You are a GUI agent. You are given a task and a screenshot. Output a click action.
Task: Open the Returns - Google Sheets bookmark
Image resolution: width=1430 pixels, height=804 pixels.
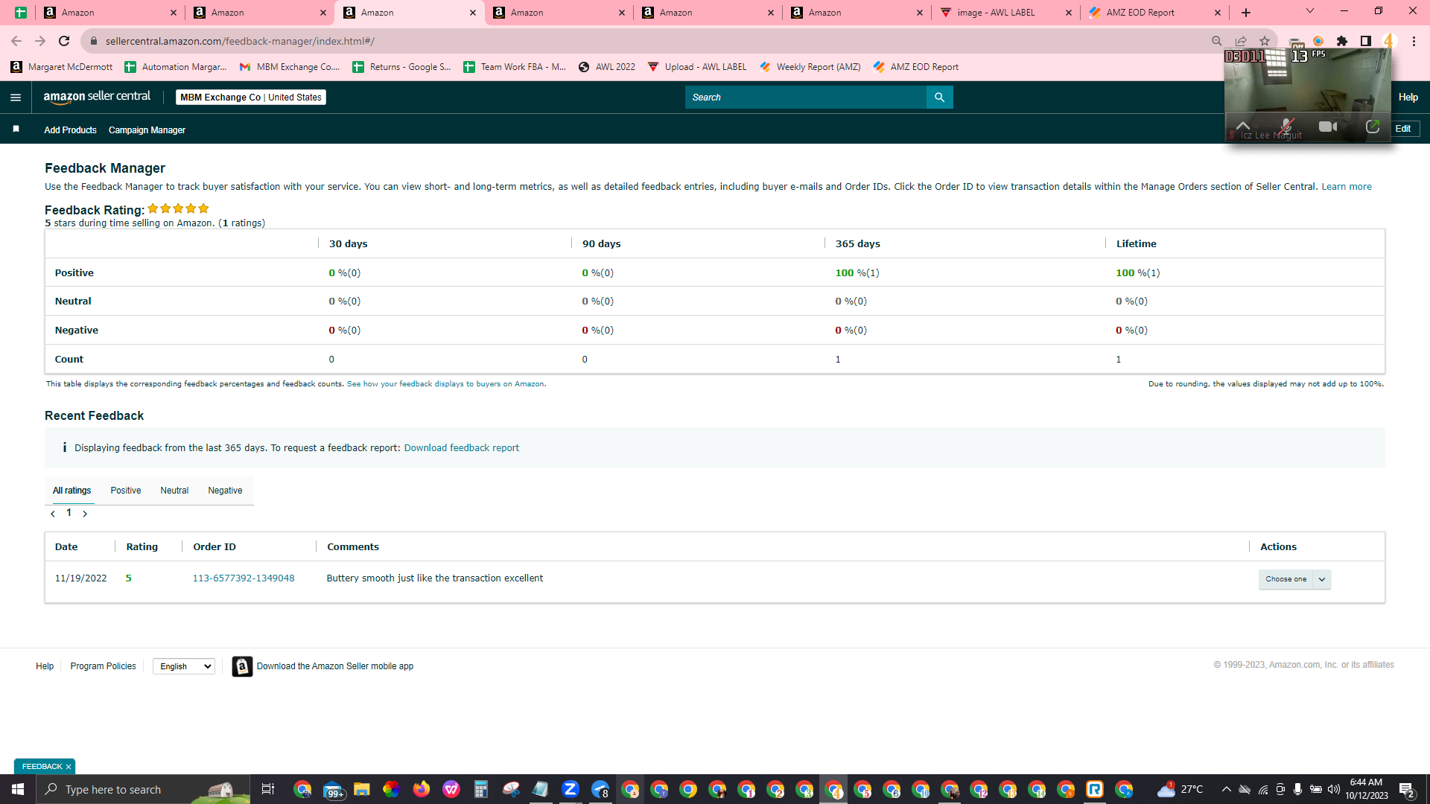point(401,67)
